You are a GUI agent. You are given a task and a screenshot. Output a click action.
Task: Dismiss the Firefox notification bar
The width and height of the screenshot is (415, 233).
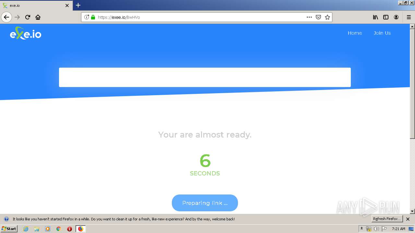tap(408, 219)
